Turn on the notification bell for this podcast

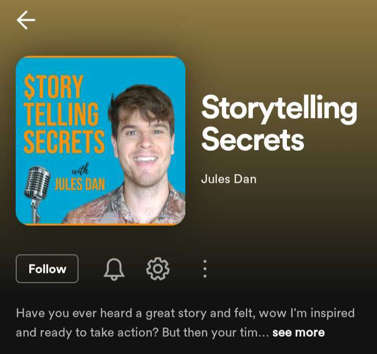click(114, 269)
